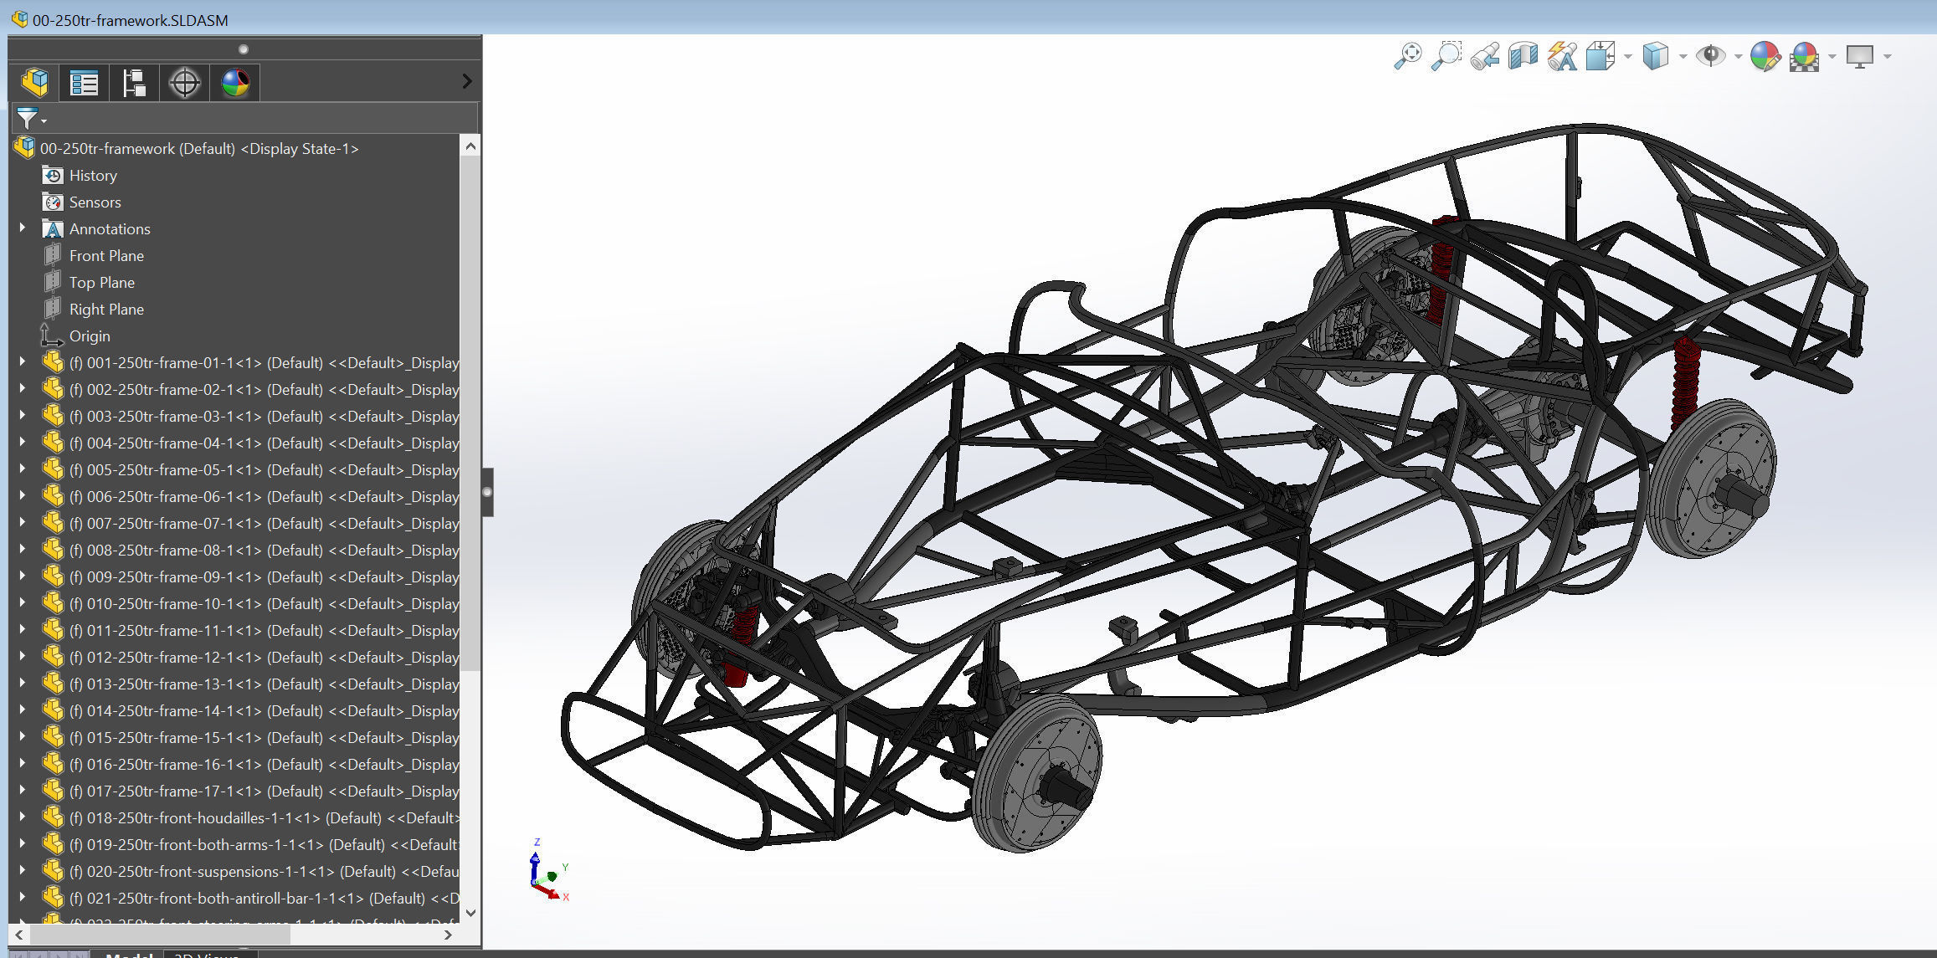Expand the 021-250tr-front-both-antiroll-bar component
Viewport: 1937px width, 958px height.
click(x=23, y=898)
